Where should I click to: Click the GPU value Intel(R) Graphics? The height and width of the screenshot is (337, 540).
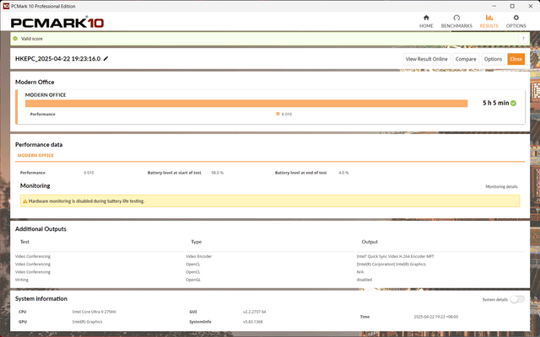click(87, 322)
